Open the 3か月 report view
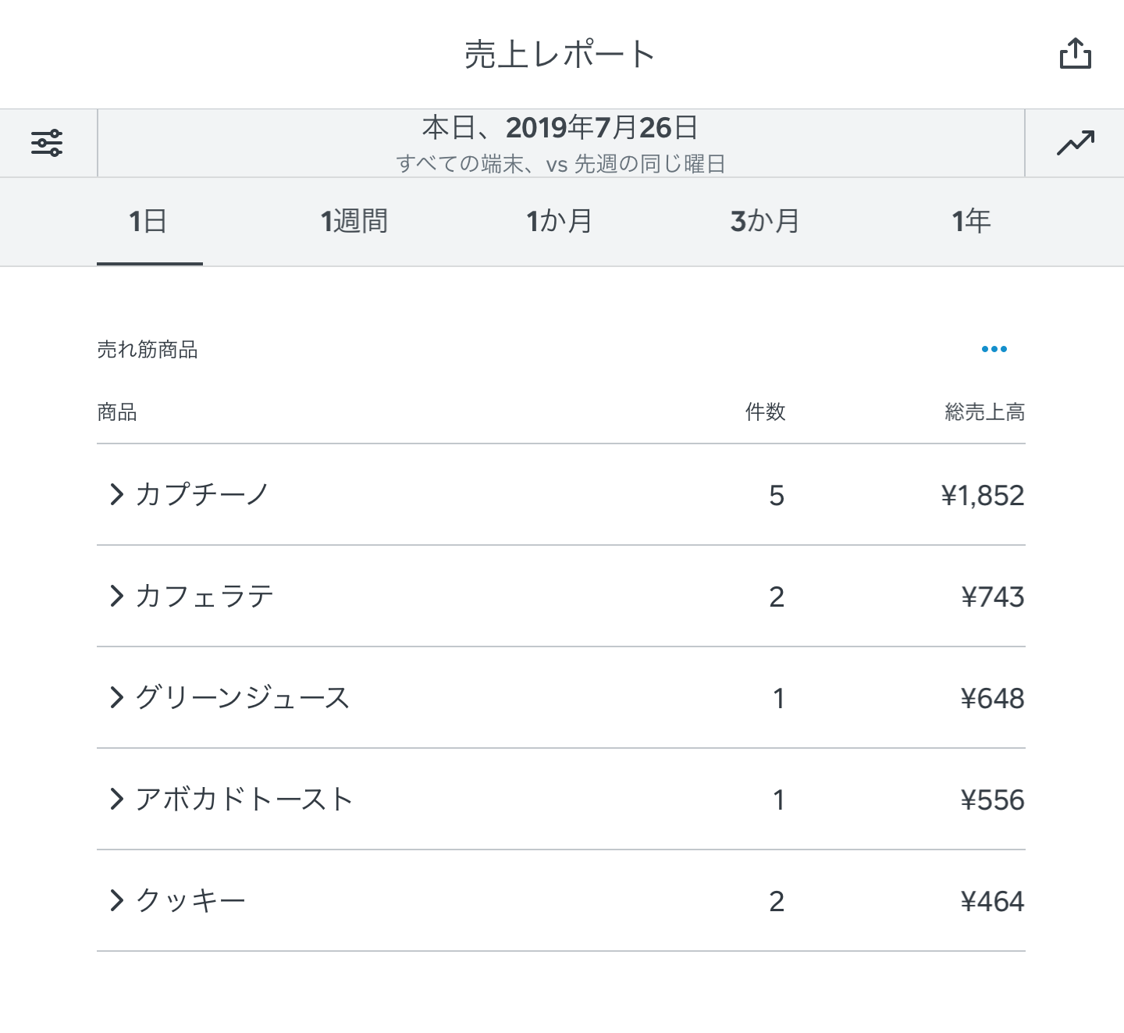This screenshot has width=1124, height=1033. (x=764, y=221)
